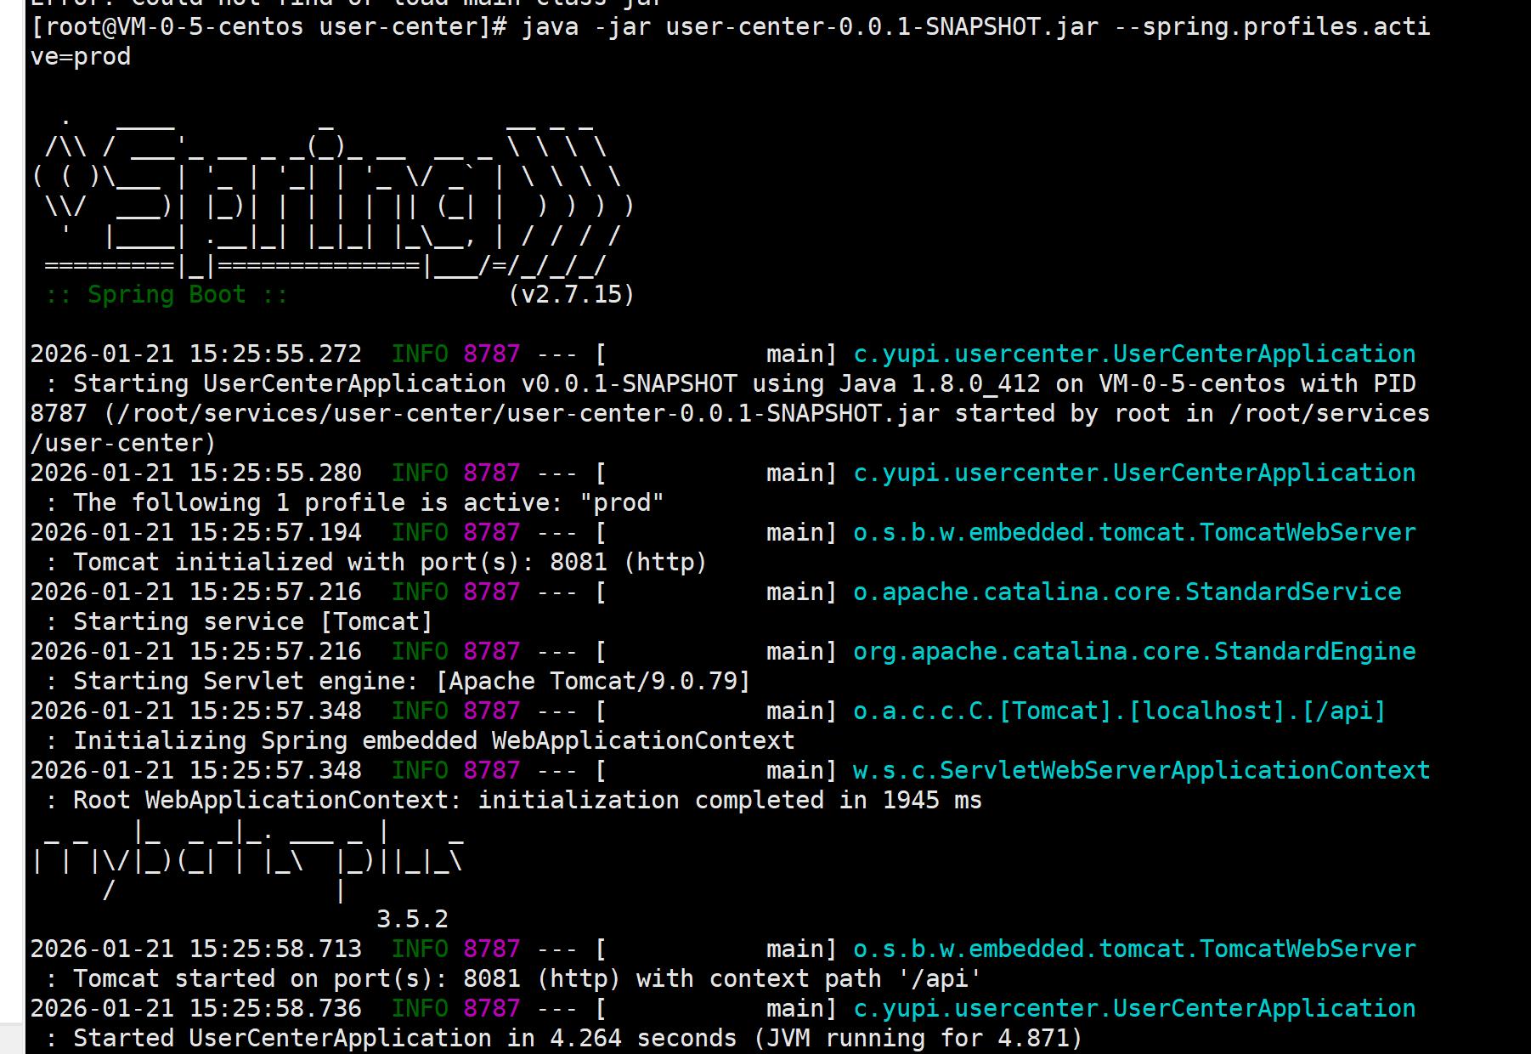Click 'w.s.c.ServletWebServerApplicationContext' logger name
1531x1054 pixels.
pyautogui.click(x=1142, y=770)
